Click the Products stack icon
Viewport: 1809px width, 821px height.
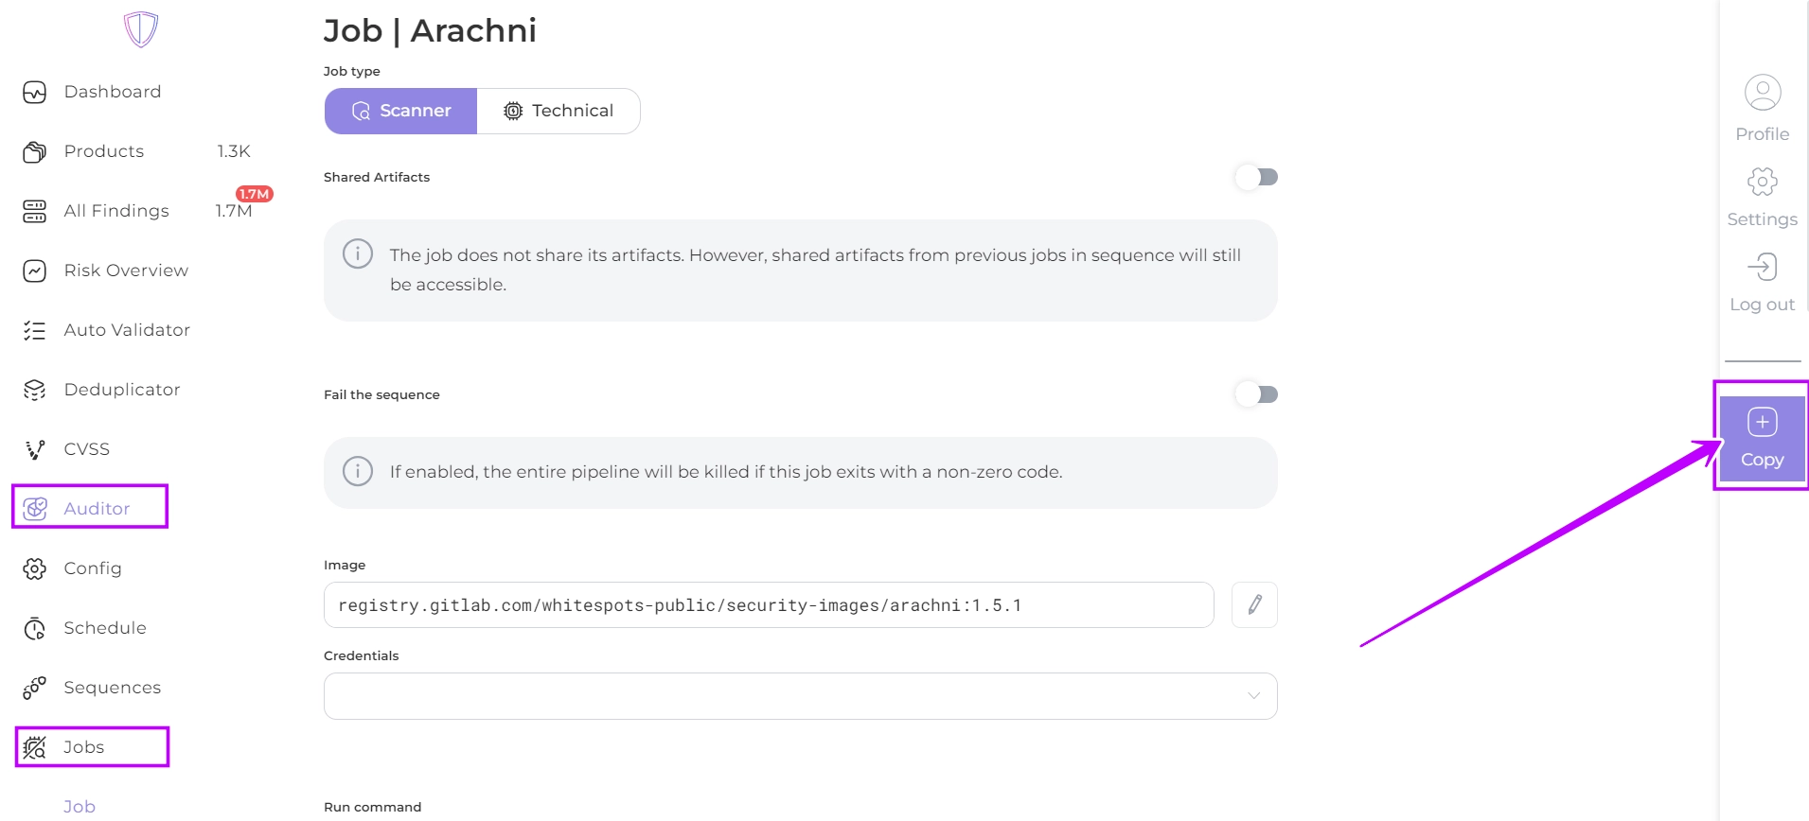click(35, 151)
